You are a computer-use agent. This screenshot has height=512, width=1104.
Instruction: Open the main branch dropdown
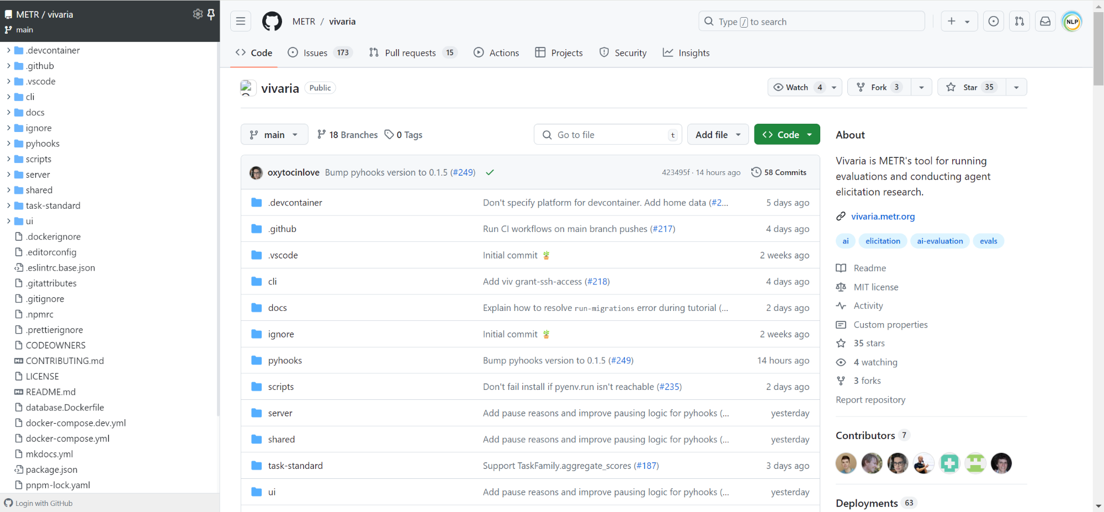point(274,135)
